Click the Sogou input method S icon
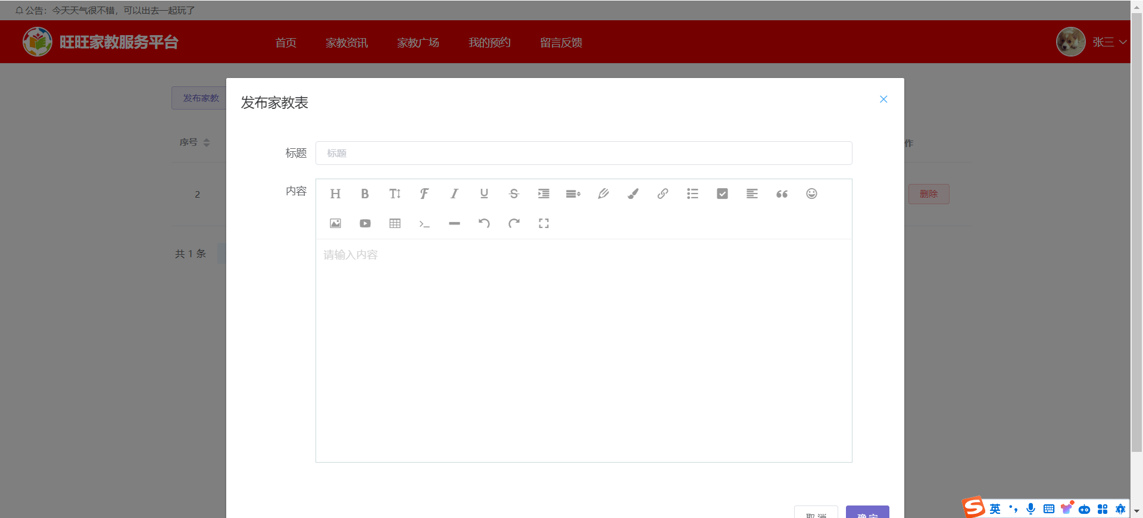The width and height of the screenshot is (1143, 518). 973,507
